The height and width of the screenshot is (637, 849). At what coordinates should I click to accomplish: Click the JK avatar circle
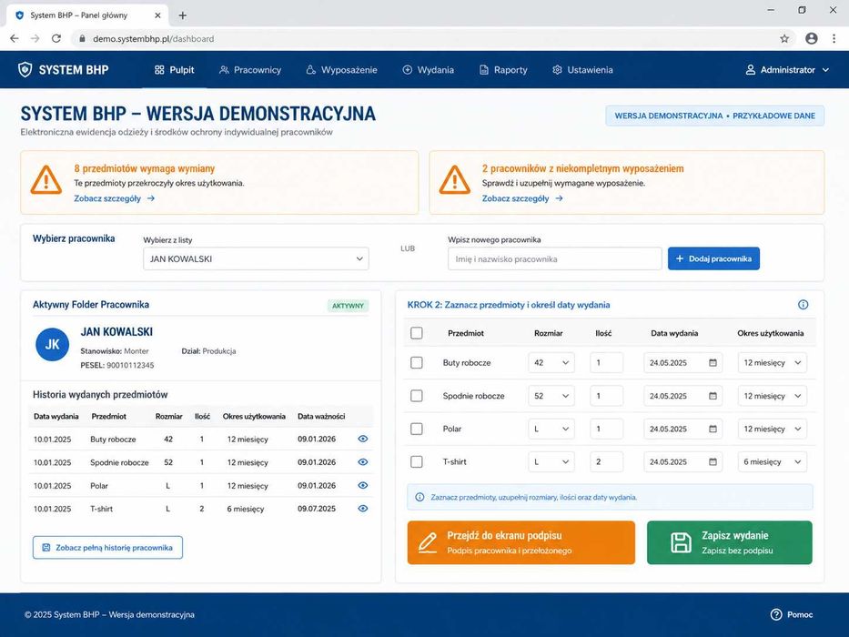(x=52, y=344)
